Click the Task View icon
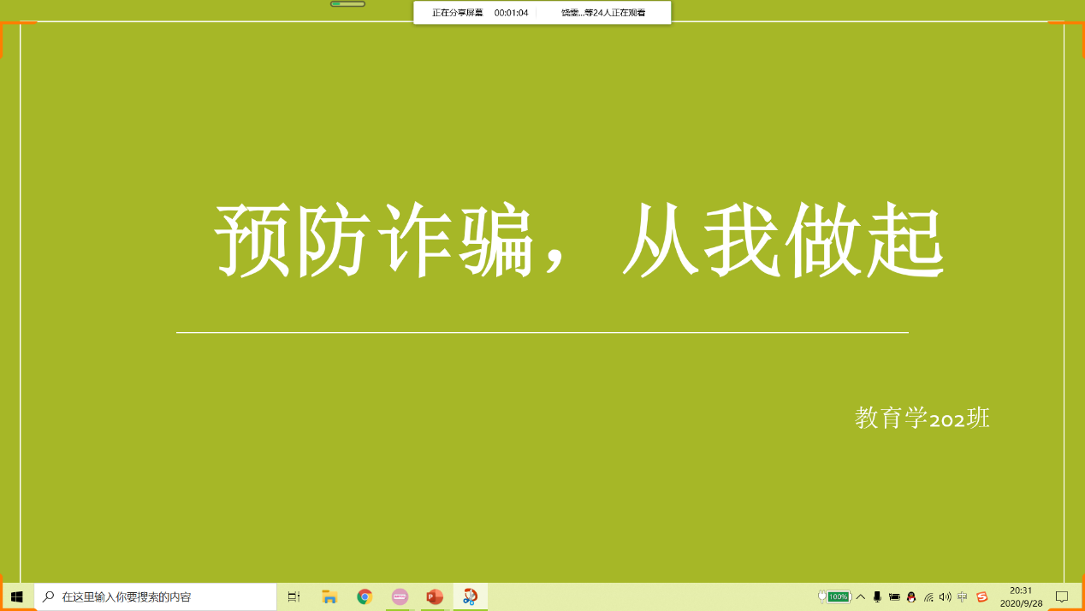This screenshot has height=611, width=1085. click(293, 596)
